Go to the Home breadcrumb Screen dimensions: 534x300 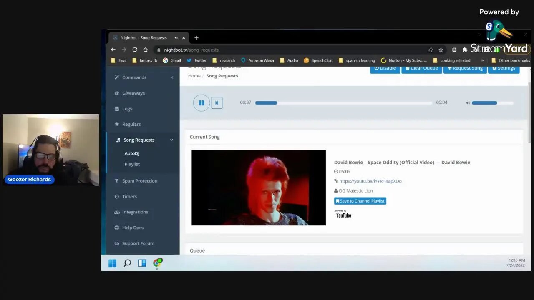[194, 76]
